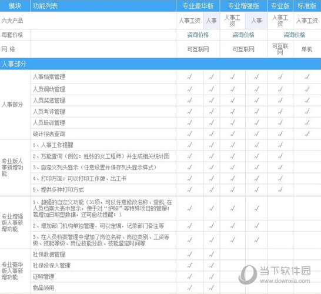
Task: Click the 专业豪华版人事新增功能 module label
Action: click(x=12, y=271)
